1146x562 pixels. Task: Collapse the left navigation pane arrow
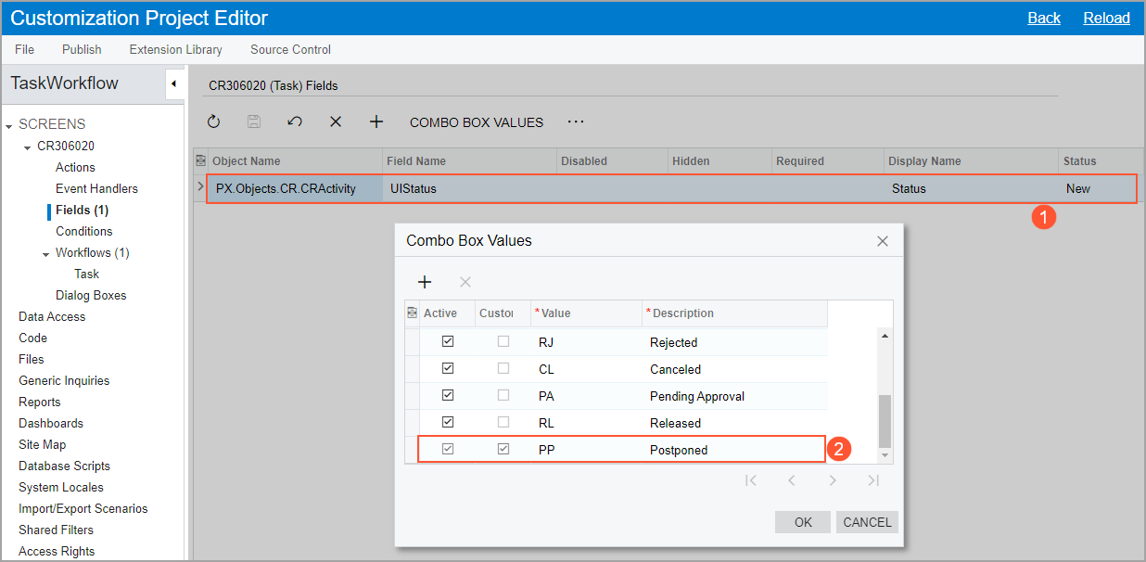pyautogui.click(x=173, y=84)
